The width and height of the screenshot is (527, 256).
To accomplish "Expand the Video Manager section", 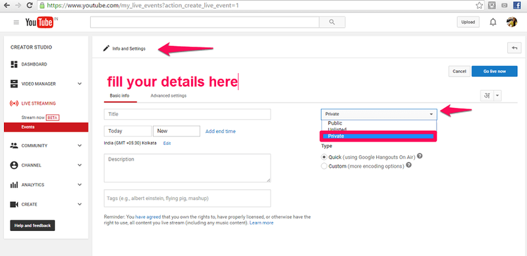I will (80, 84).
